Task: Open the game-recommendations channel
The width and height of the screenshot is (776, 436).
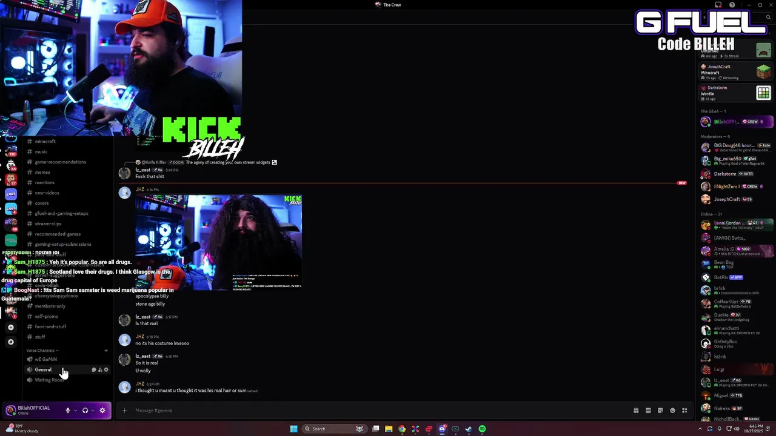Action: (67, 162)
